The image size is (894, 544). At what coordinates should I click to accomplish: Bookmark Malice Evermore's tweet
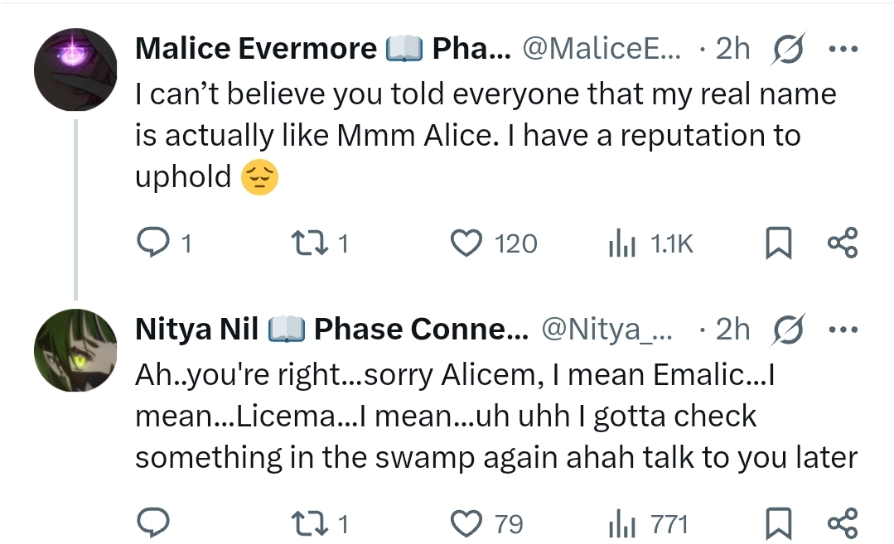(x=776, y=243)
